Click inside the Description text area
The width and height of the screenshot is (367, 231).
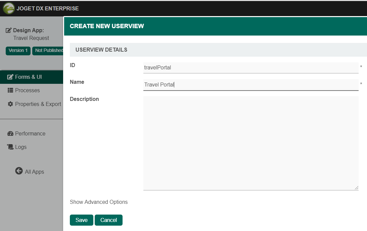point(250,143)
